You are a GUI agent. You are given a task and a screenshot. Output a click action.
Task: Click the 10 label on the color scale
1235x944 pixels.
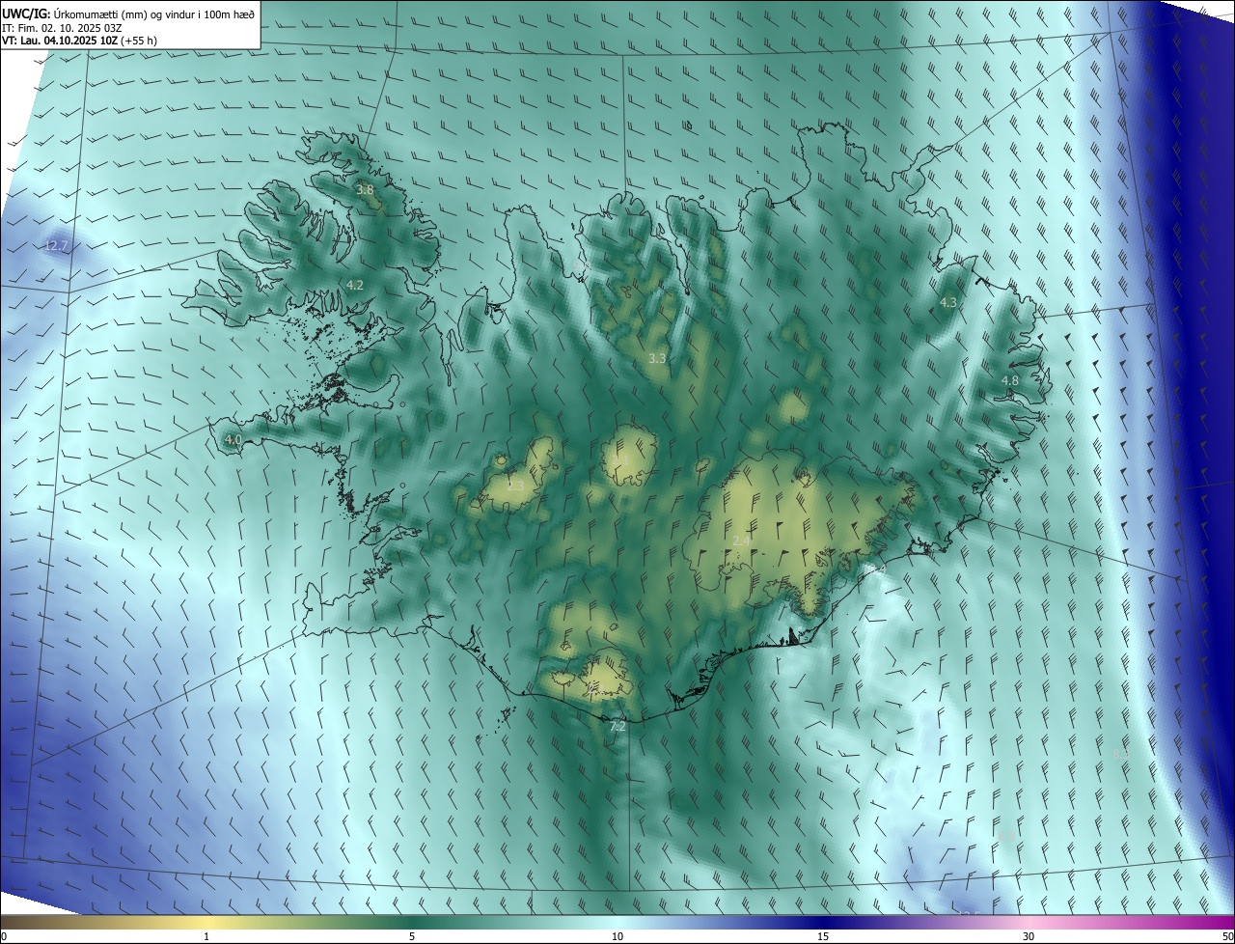[x=617, y=936]
